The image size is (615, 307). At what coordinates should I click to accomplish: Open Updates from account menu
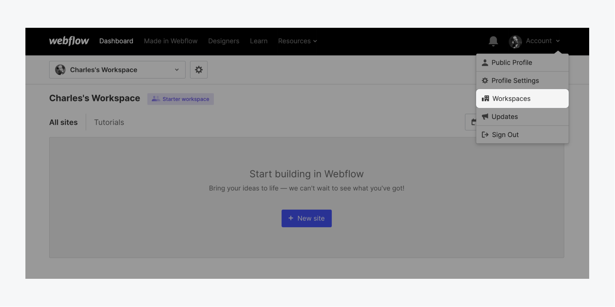[522, 117]
